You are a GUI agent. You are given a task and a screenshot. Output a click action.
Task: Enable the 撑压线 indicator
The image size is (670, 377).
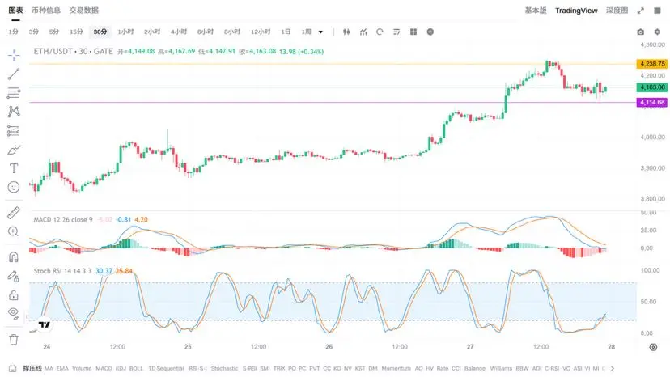[x=32, y=368]
